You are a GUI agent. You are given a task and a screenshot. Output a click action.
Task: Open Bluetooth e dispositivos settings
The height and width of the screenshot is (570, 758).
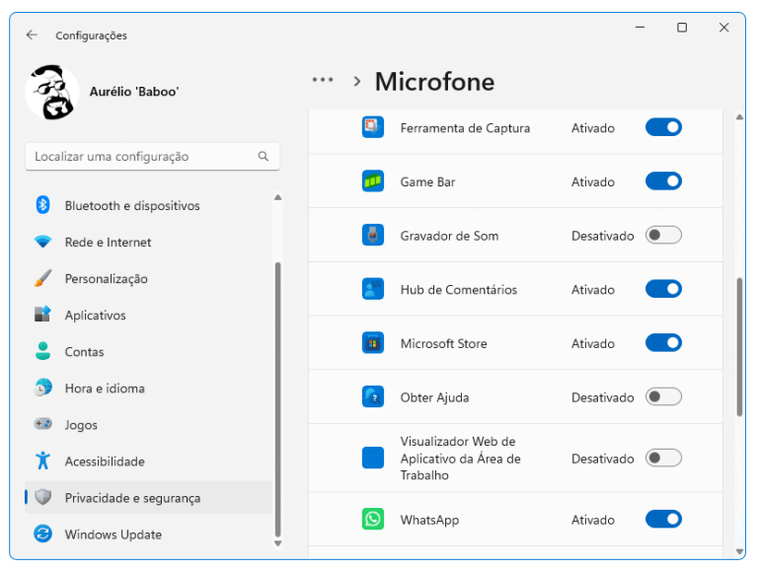coord(149,205)
